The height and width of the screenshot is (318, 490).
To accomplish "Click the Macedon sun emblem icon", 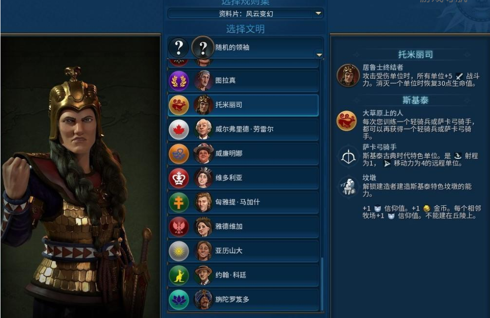I will click(179, 251).
